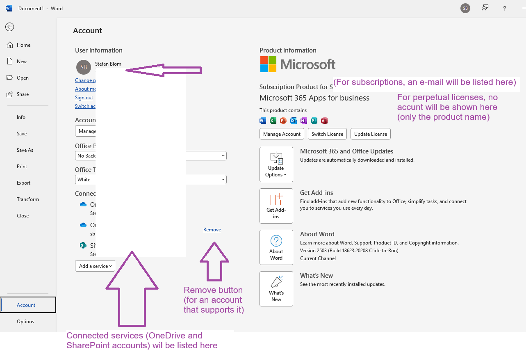Viewport: 526px width, 361px height.
Task: Click the Sign out link
Action: click(x=84, y=98)
